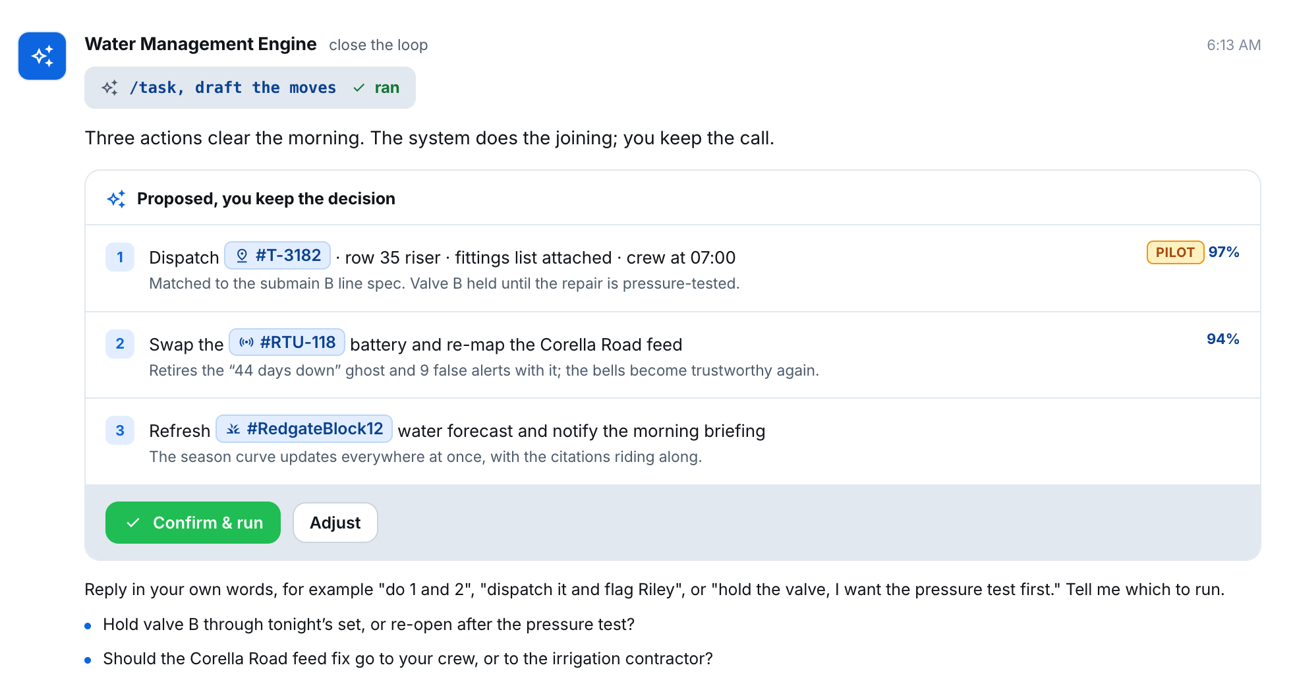The image size is (1293, 688).
Task: Click the sparkle icon beside the Proposed heading
Action: 117,199
